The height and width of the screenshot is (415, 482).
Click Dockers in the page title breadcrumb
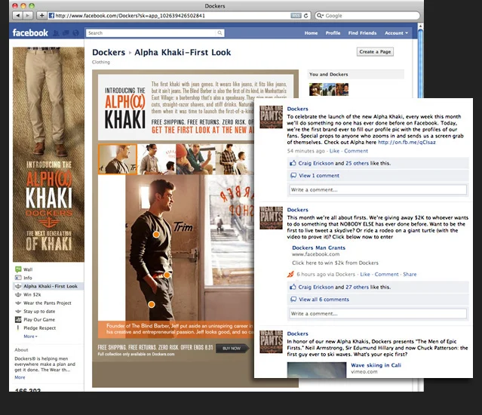point(109,52)
